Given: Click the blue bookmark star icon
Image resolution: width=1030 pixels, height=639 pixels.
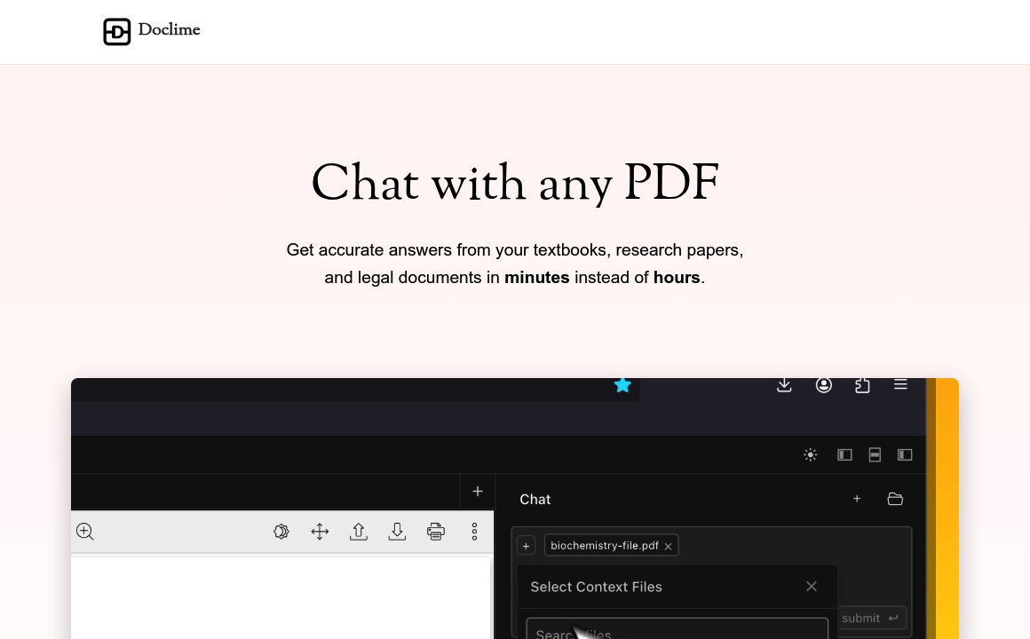Looking at the screenshot, I should tap(622, 385).
